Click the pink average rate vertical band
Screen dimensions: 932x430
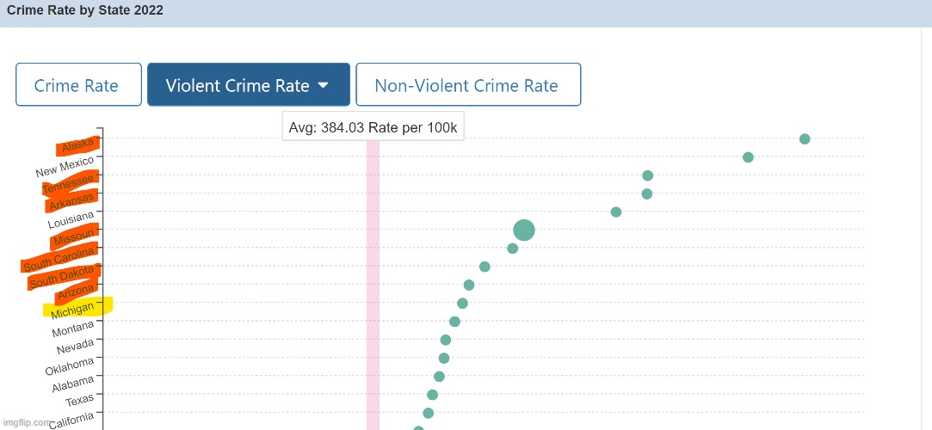pos(373,284)
